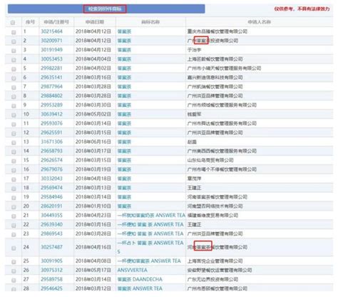This screenshot has height=297, width=338.
Task: Open registration number 31671306
Action: (x=51, y=142)
